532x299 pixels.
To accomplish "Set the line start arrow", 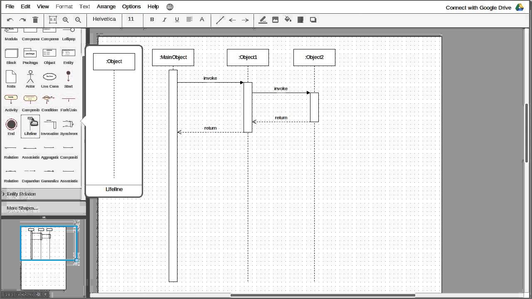I will pyautogui.click(x=232, y=20).
